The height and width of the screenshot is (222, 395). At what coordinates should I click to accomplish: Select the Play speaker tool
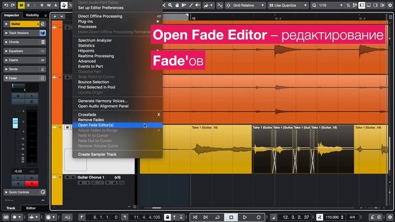[x=197, y=5]
